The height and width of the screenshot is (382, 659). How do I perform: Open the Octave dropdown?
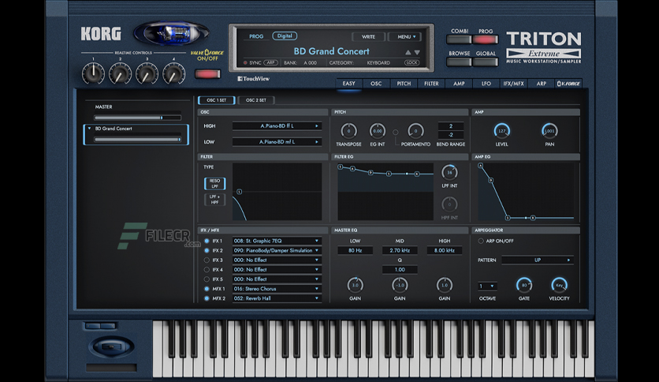[487, 286]
